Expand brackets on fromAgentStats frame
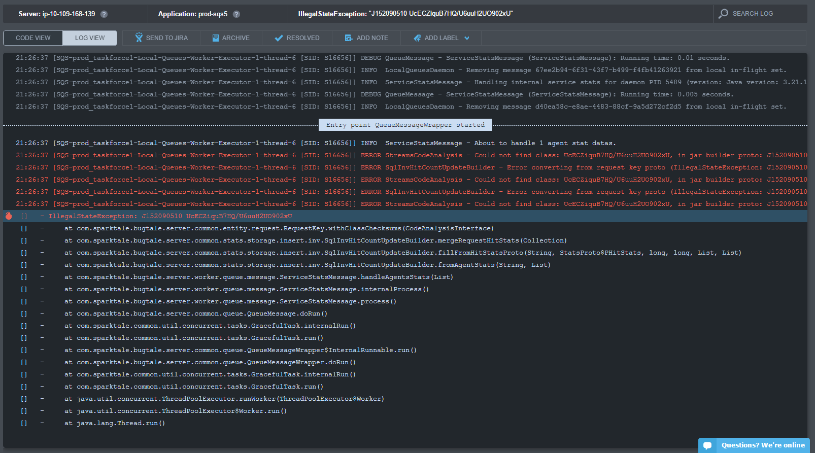 tap(24, 265)
